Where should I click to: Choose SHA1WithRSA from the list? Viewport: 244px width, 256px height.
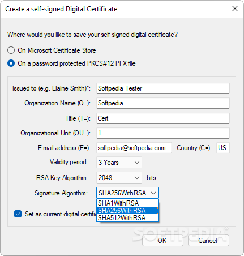point(127,203)
